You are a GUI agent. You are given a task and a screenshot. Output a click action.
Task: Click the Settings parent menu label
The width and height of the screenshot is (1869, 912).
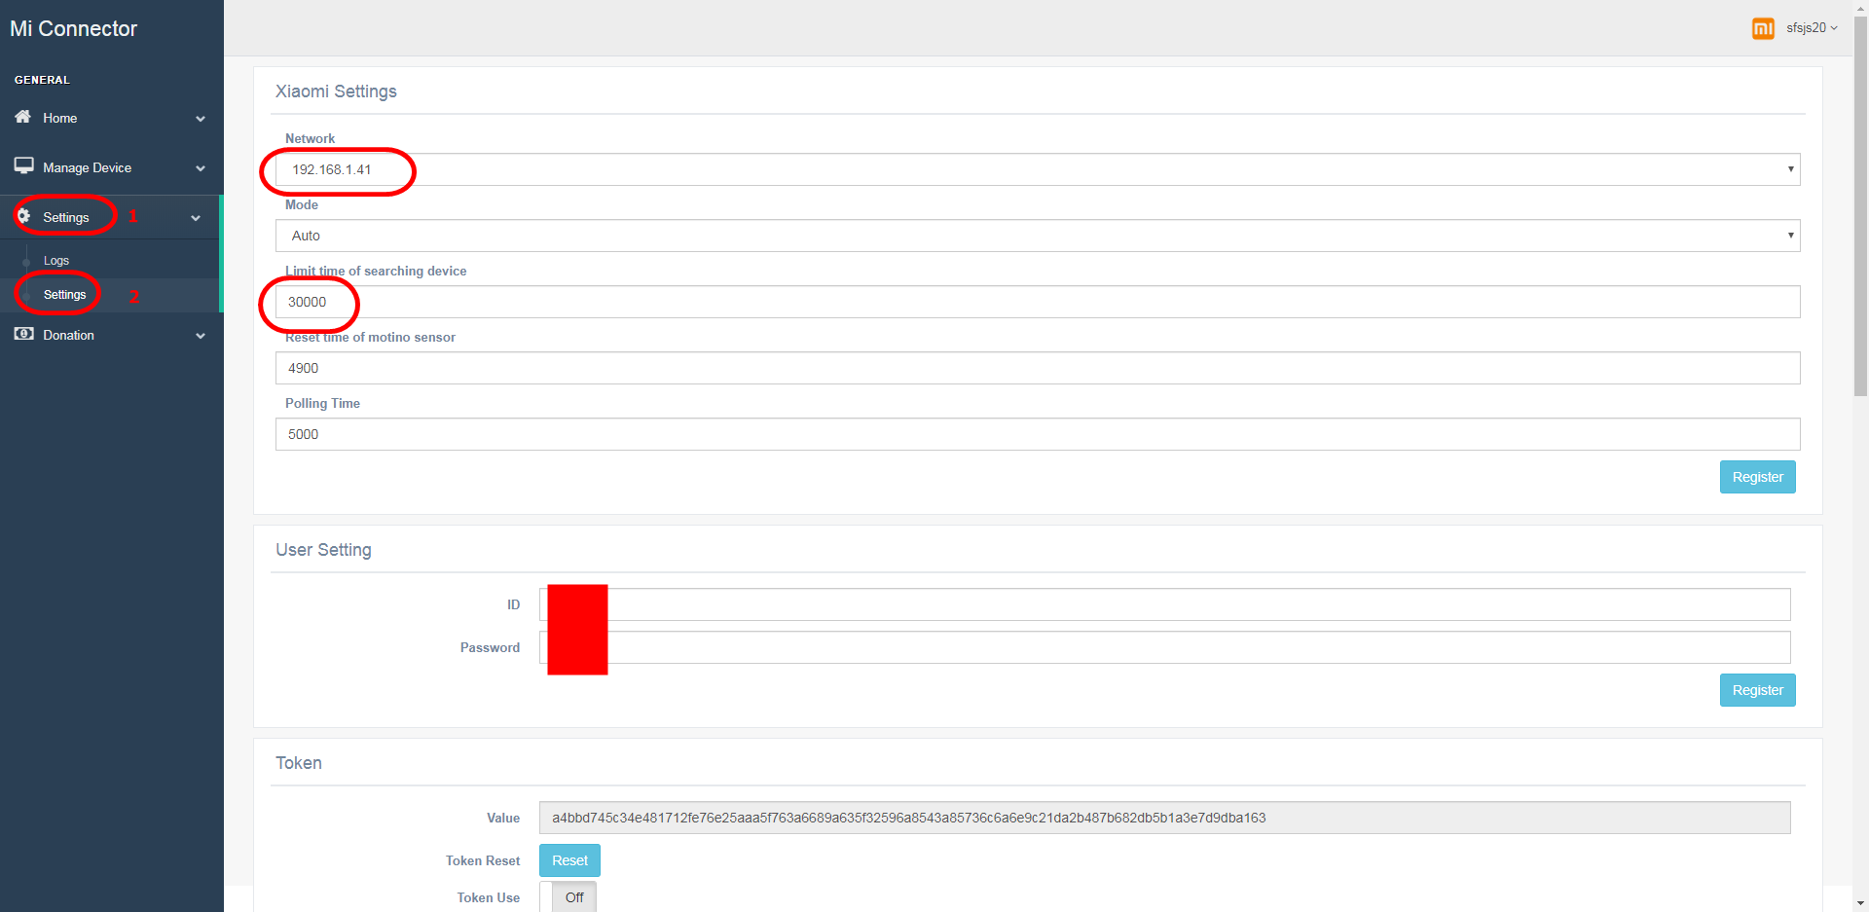coord(66,217)
